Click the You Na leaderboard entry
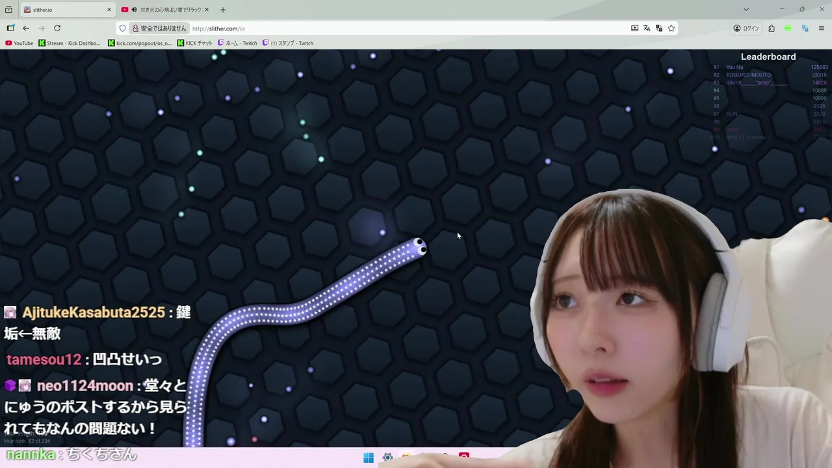832x468 pixels. click(x=734, y=67)
